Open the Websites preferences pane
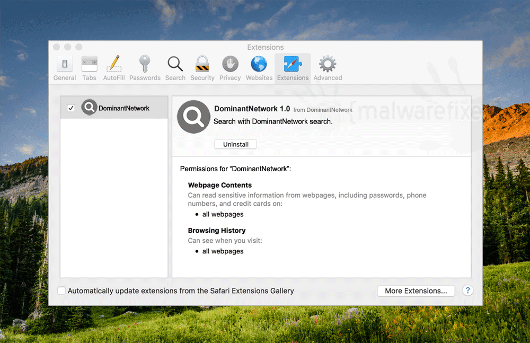This screenshot has height=343, width=530. coord(259,68)
